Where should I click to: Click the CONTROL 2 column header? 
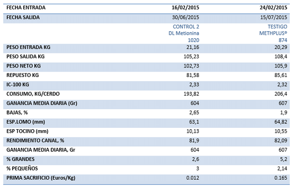[186, 27]
